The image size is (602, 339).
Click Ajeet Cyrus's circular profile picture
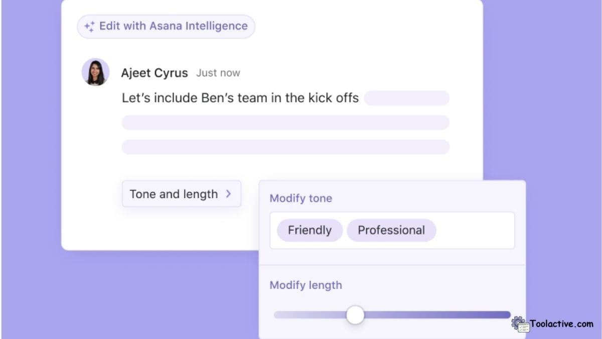(95, 72)
